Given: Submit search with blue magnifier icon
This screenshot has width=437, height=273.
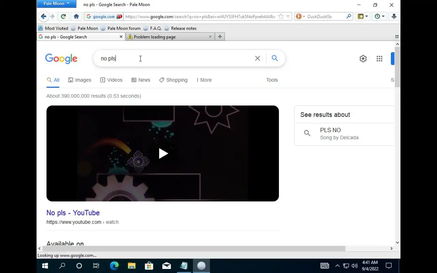Looking at the screenshot, I should click(275, 58).
